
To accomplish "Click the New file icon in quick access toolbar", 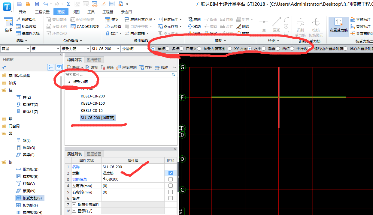I will [20, 4].
